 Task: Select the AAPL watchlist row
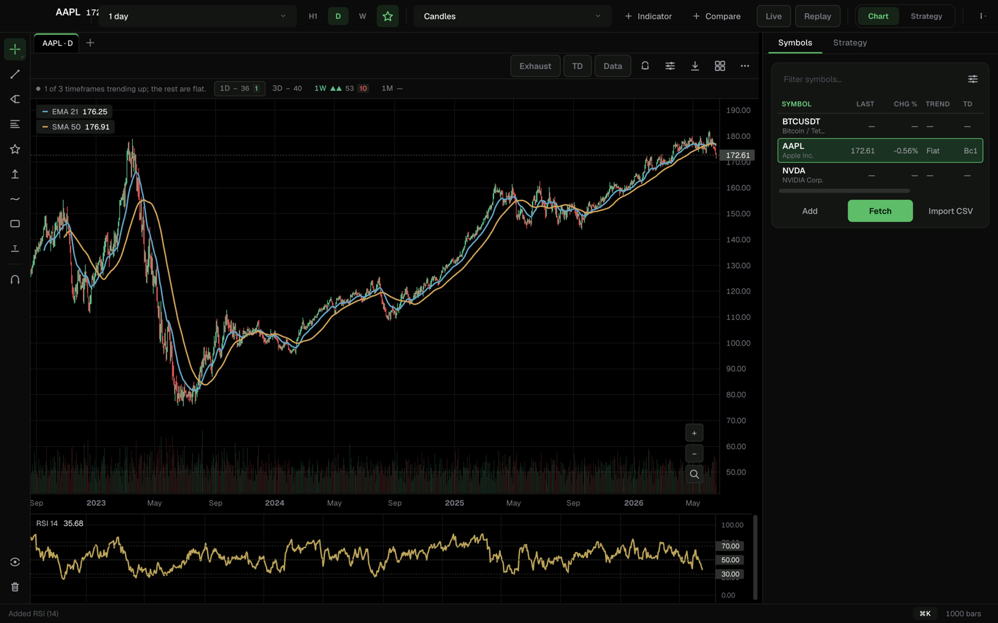[x=880, y=150]
